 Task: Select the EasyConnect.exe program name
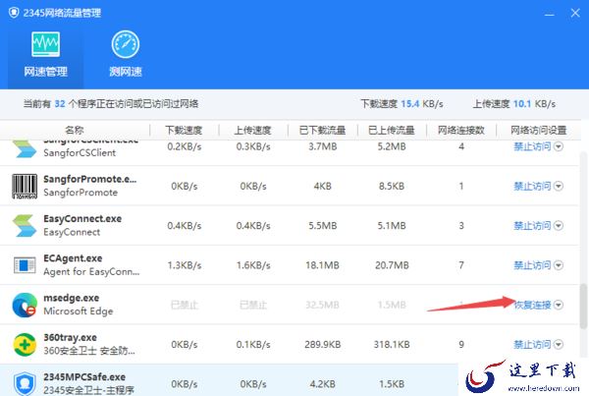[x=82, y=218]
